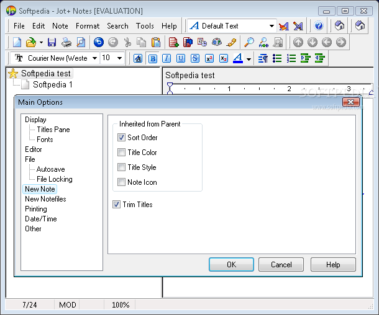
Task: Open the font size 10 dropdown
Action: tap(119, 58)
